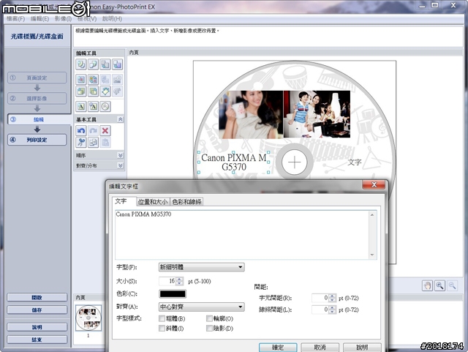The image size is (468, 352).
Task: Select the hand pan tool
Action: [x=427, y=285]
